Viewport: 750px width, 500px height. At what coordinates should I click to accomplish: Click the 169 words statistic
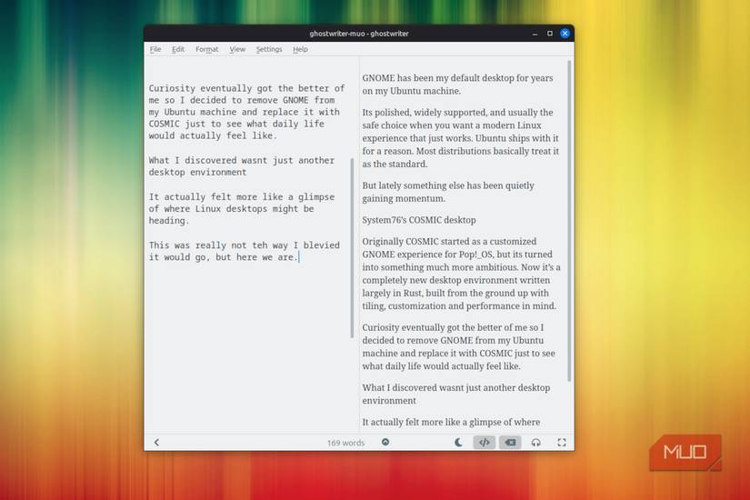point(345,443)
